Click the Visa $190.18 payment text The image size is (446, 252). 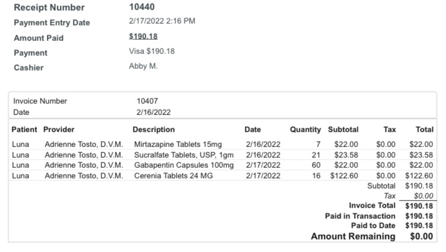tap(152, 52)
